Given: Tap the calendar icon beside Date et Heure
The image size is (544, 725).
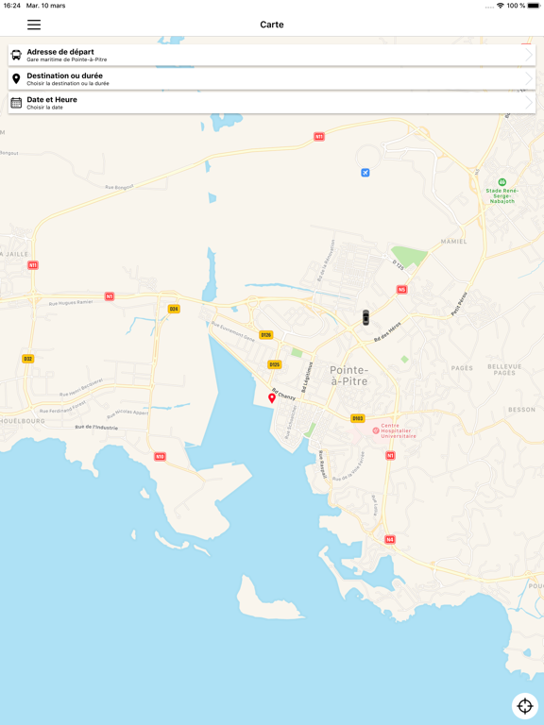Looking at the screenshot, I should [x=16, y=103].
